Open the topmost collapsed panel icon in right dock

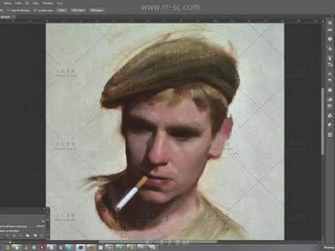pyautogui.click(x=330, y=23)
